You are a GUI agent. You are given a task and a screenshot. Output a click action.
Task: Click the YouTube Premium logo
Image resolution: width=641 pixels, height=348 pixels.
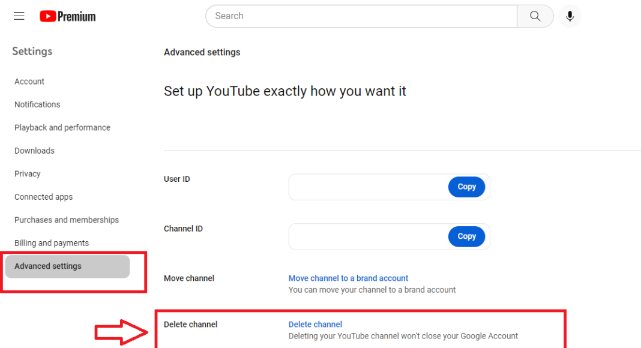(x=67, y=16)
